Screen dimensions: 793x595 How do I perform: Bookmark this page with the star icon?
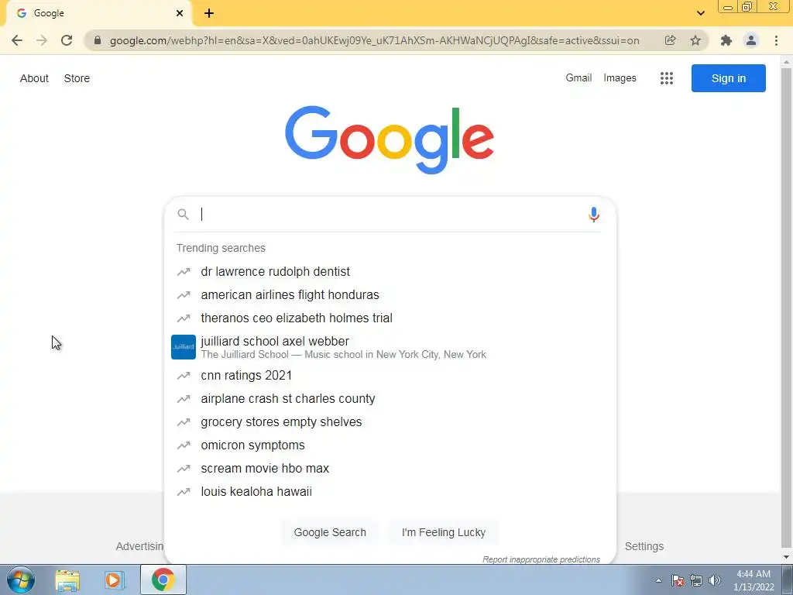coord(695,40)
